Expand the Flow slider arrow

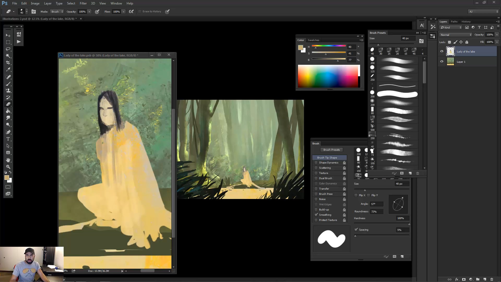123,11
